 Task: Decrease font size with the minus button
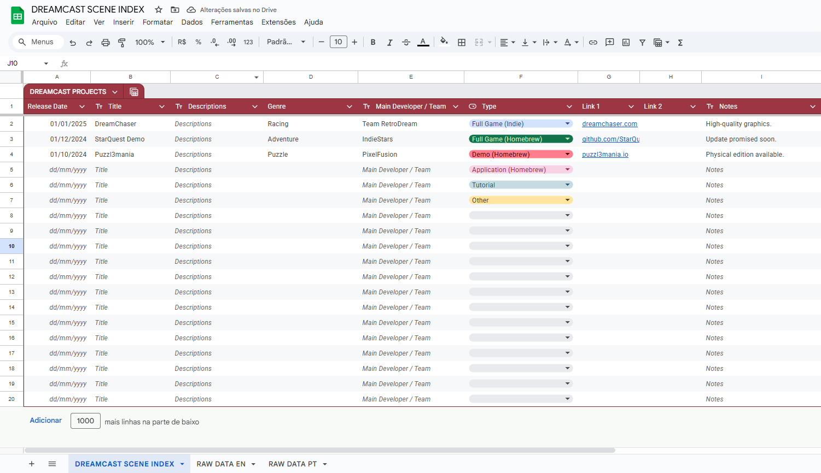click(x=322, y=42)
